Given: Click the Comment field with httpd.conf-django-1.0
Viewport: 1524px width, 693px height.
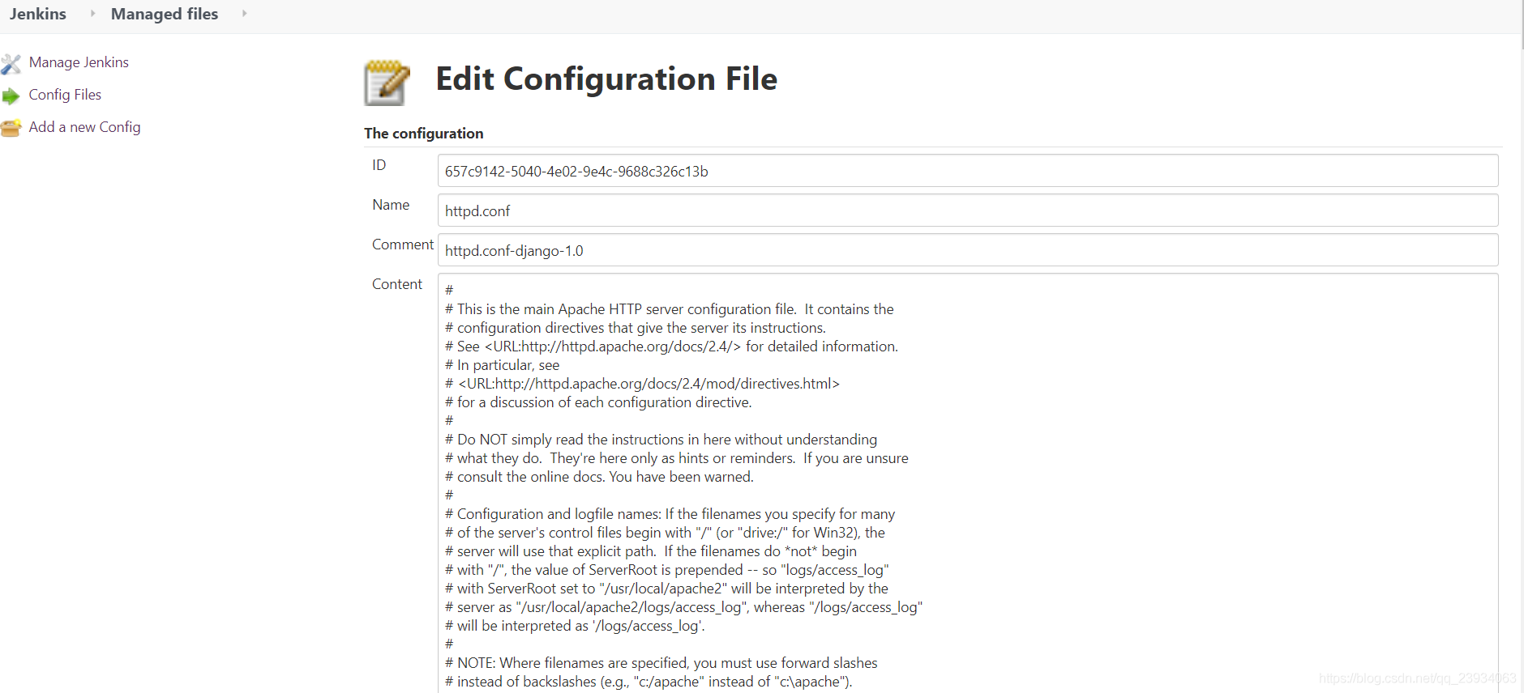Looking at the screenshot, I should [968, 250].
